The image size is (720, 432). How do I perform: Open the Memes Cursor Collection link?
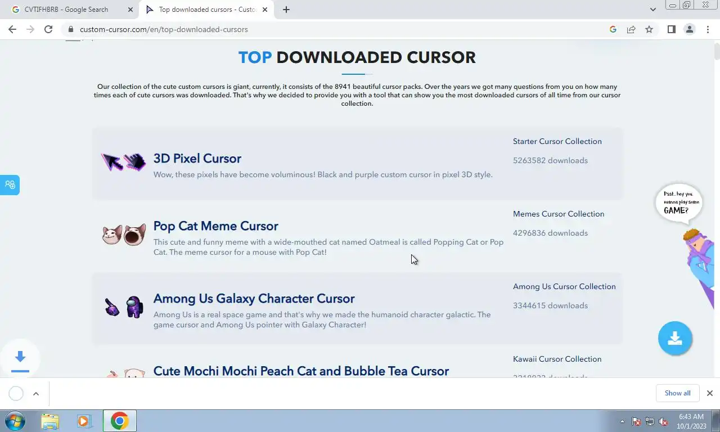point(559,214)
